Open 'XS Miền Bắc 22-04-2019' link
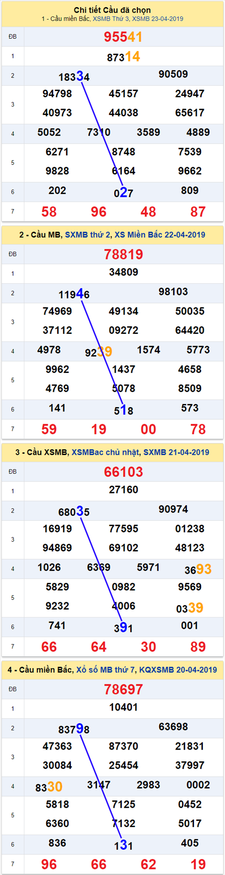225x875 pixels. pos(160,234)
